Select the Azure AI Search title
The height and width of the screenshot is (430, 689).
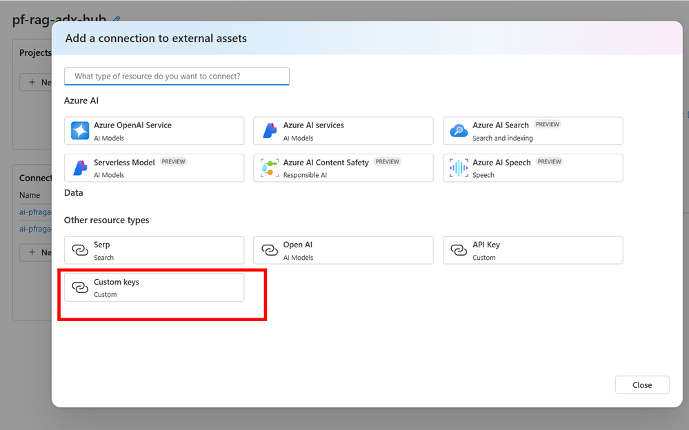(x=501, y=125)
